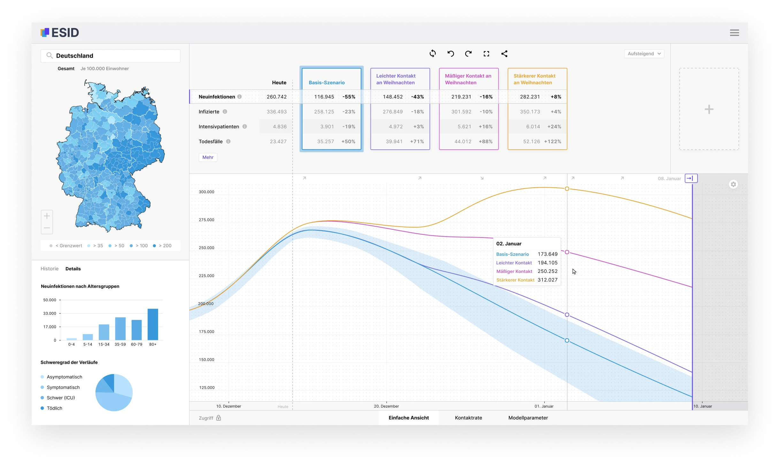Viewport: 780px width, 466px height.
Task: Toggle the > 200 legend category
Action: pos(163,245)
